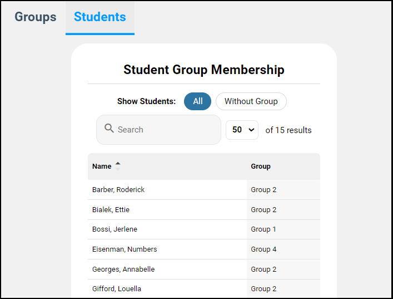This screenshot has height=299, width=393.
Task: Choose the Eisenman, Numbers row
Action: tap(125, 249)
